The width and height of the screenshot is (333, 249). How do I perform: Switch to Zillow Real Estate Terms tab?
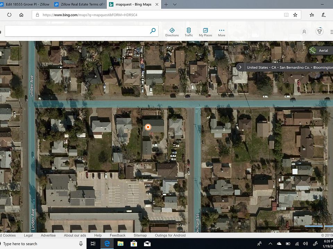pyautogui.click(x=80, y=4)
